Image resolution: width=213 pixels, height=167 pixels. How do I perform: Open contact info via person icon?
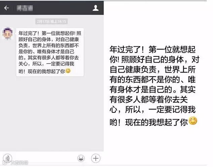(x=95, y=8)
